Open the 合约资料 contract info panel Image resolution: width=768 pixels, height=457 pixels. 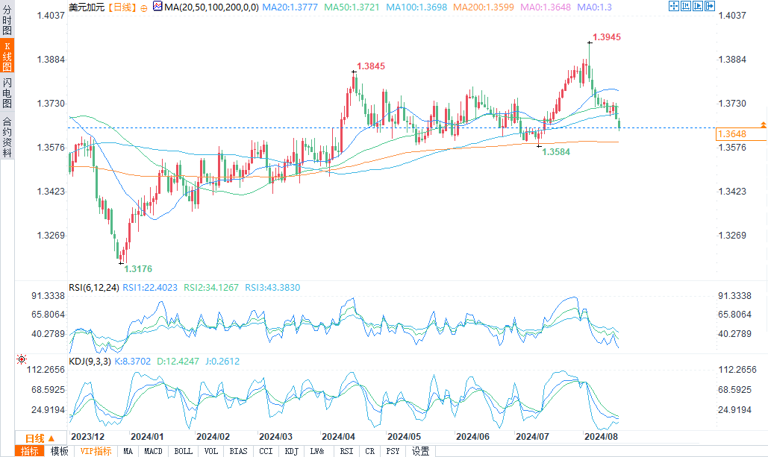pos(7,137)
